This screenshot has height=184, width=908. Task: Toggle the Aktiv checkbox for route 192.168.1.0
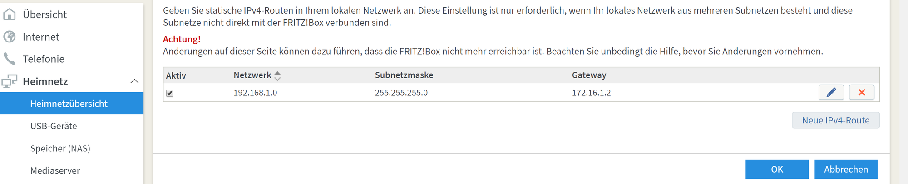tap(170, 93)
